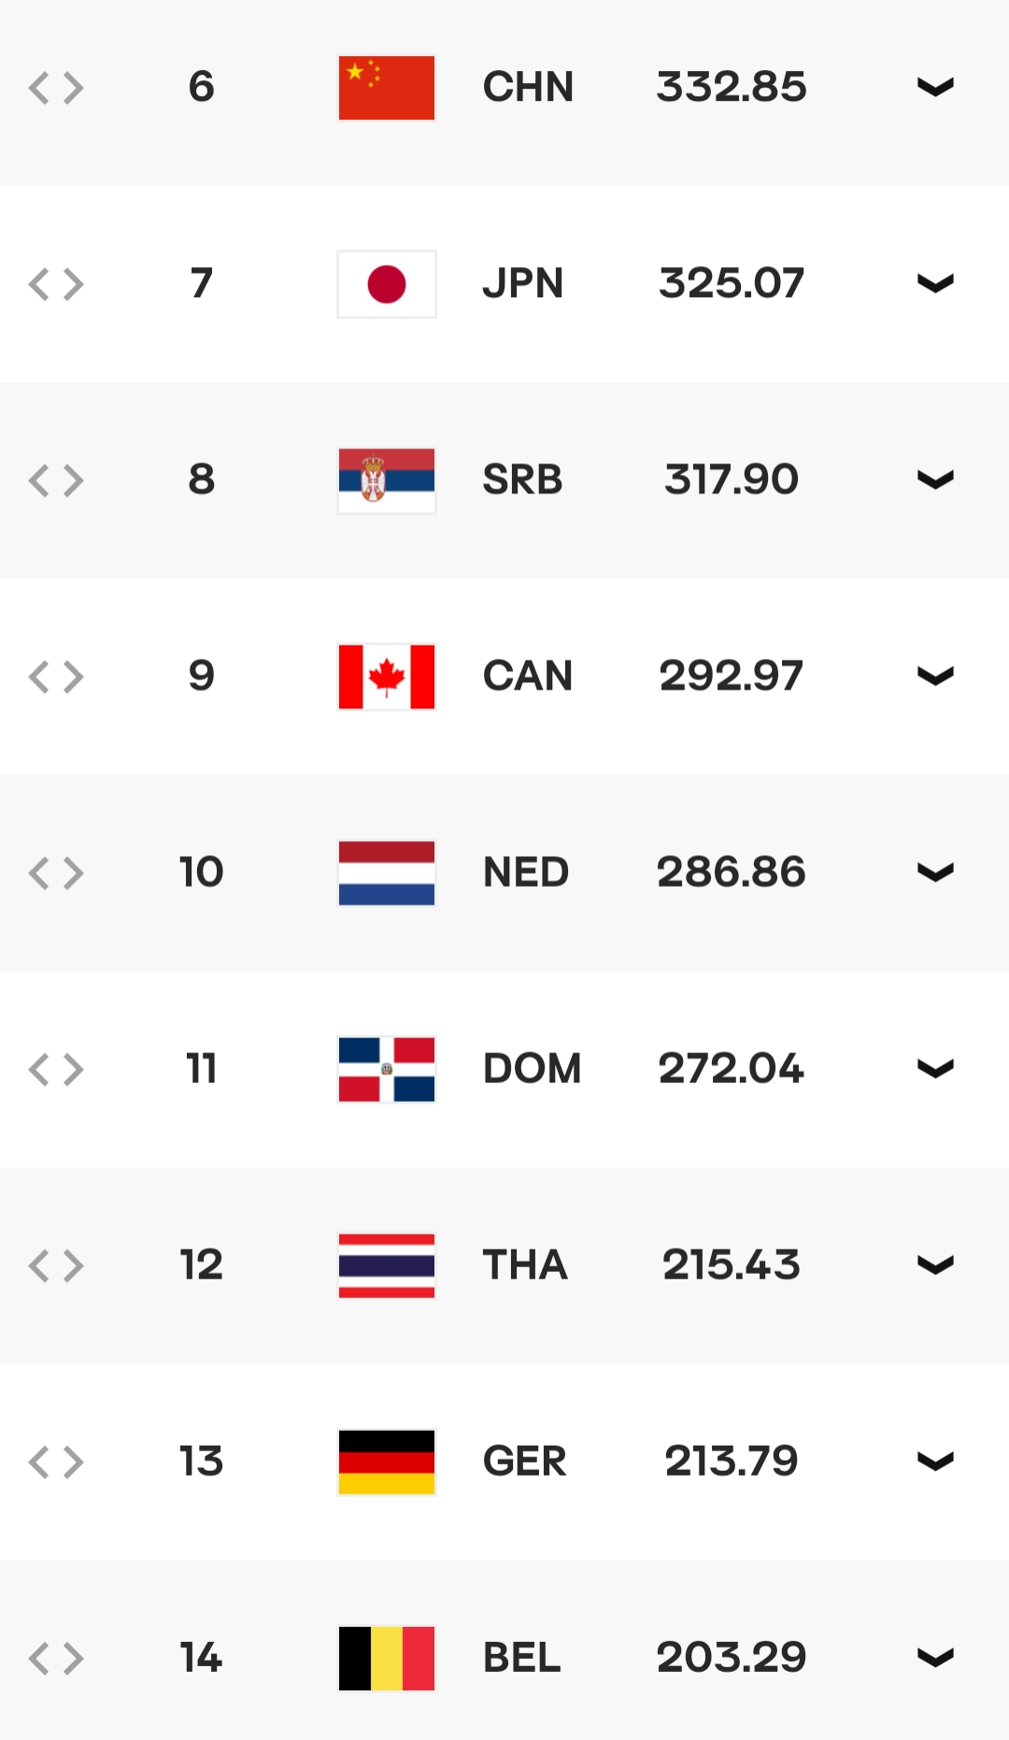This screenshot has width=1009, height=1740.
Task: Click the BEL score 203.29
Action: (732, 1657)
